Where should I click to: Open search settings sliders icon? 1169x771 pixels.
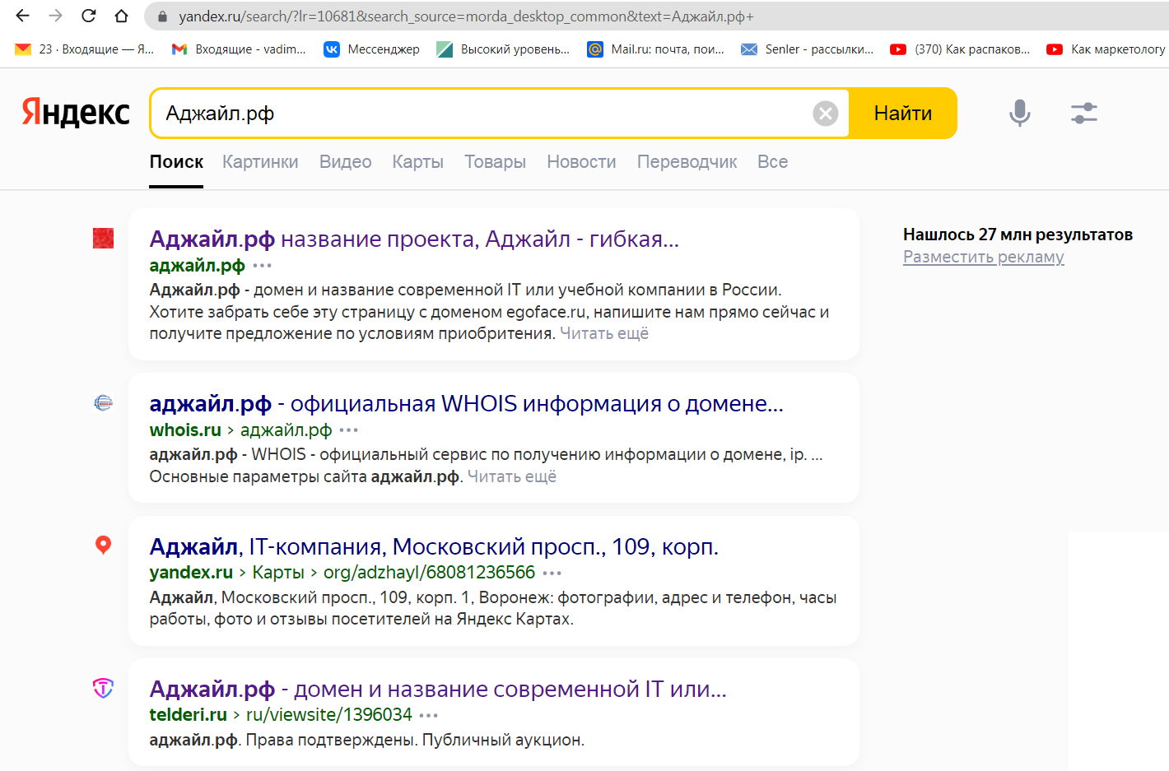pyautogui.click(x=1084, y=113)
